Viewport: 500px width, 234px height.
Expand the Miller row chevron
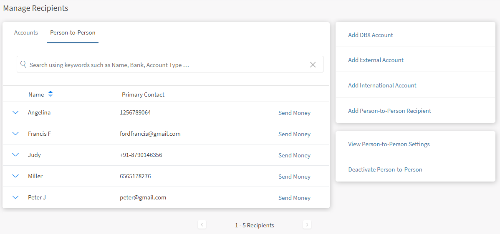(16, 176)
